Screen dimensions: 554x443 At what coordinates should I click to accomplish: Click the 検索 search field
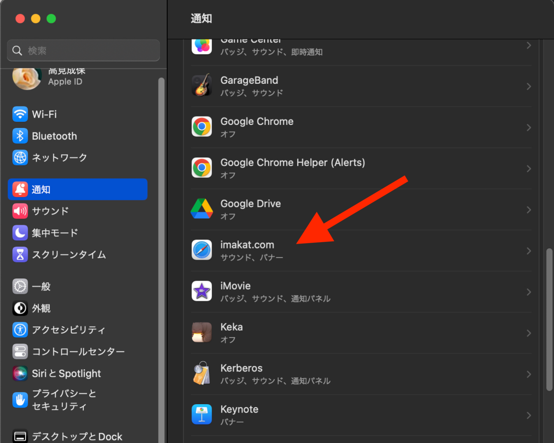84,51
